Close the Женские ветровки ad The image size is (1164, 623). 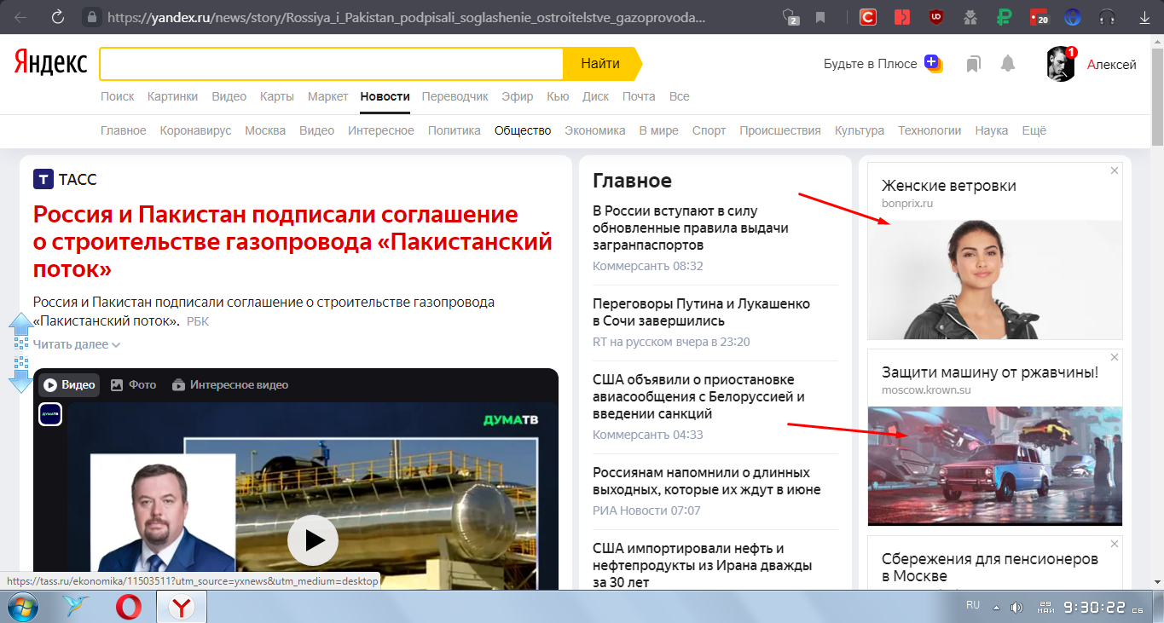pos(1114,170)
